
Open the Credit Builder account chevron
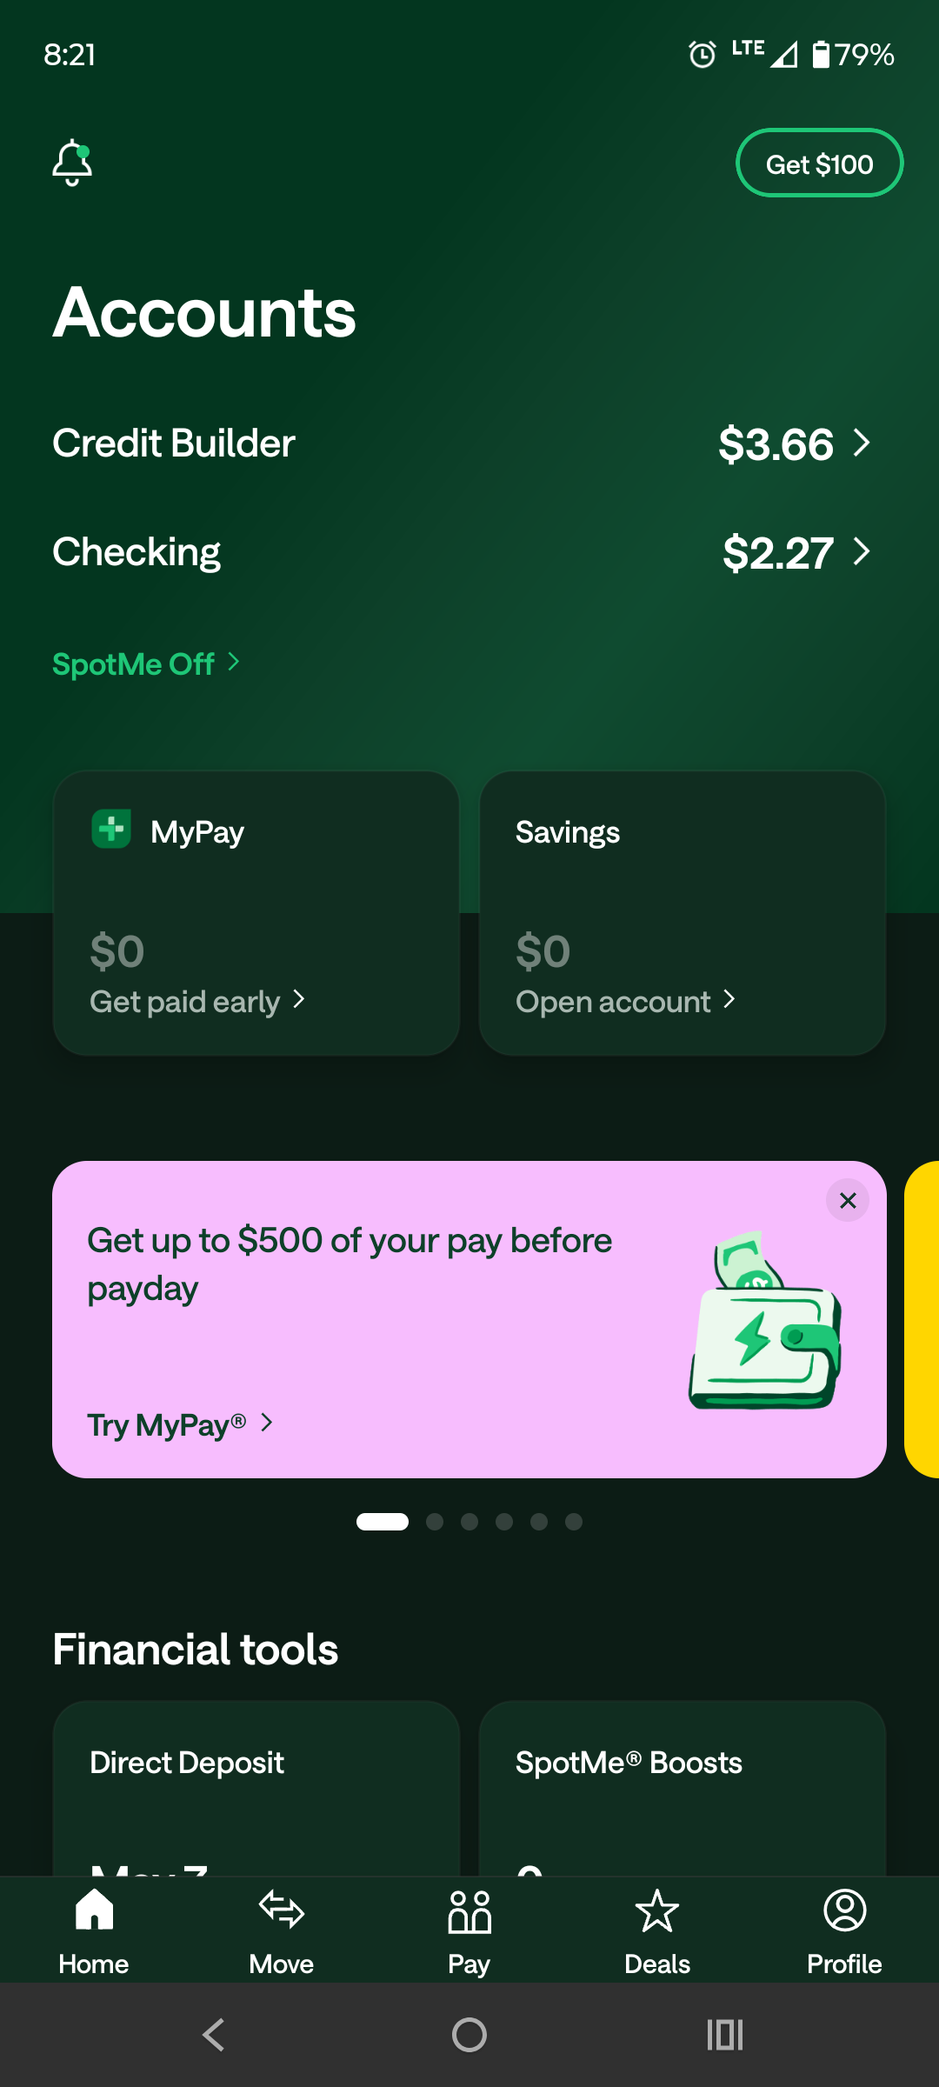[x=862, y=443]
